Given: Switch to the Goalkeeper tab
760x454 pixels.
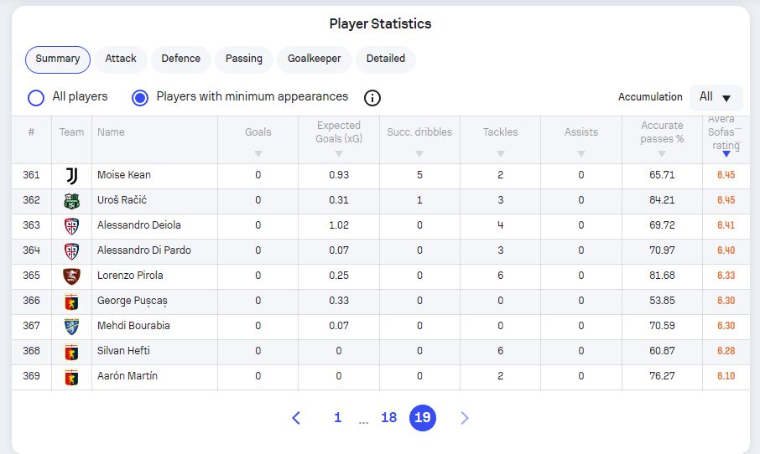Looking at the screenshot, I should pyautogui.click(x=314, y=59).
